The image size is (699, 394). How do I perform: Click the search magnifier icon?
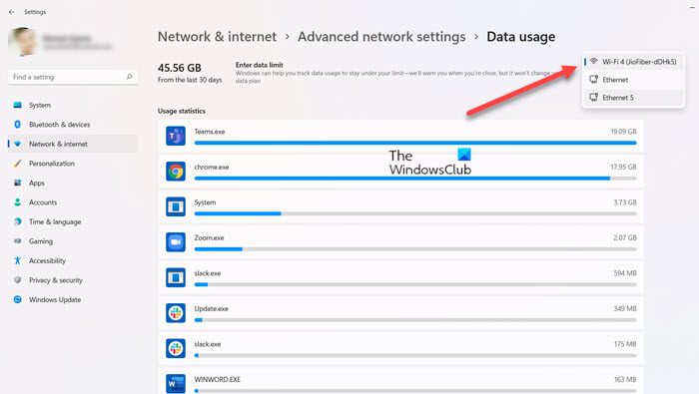click(x=129, y=77)
